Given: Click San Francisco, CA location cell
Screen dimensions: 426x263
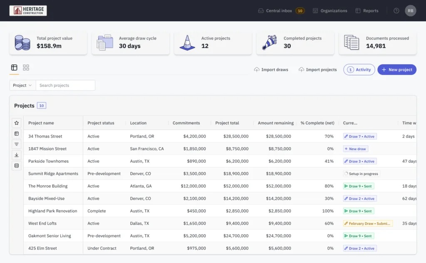Looking at the screenshot, I should tap(147, 149).
